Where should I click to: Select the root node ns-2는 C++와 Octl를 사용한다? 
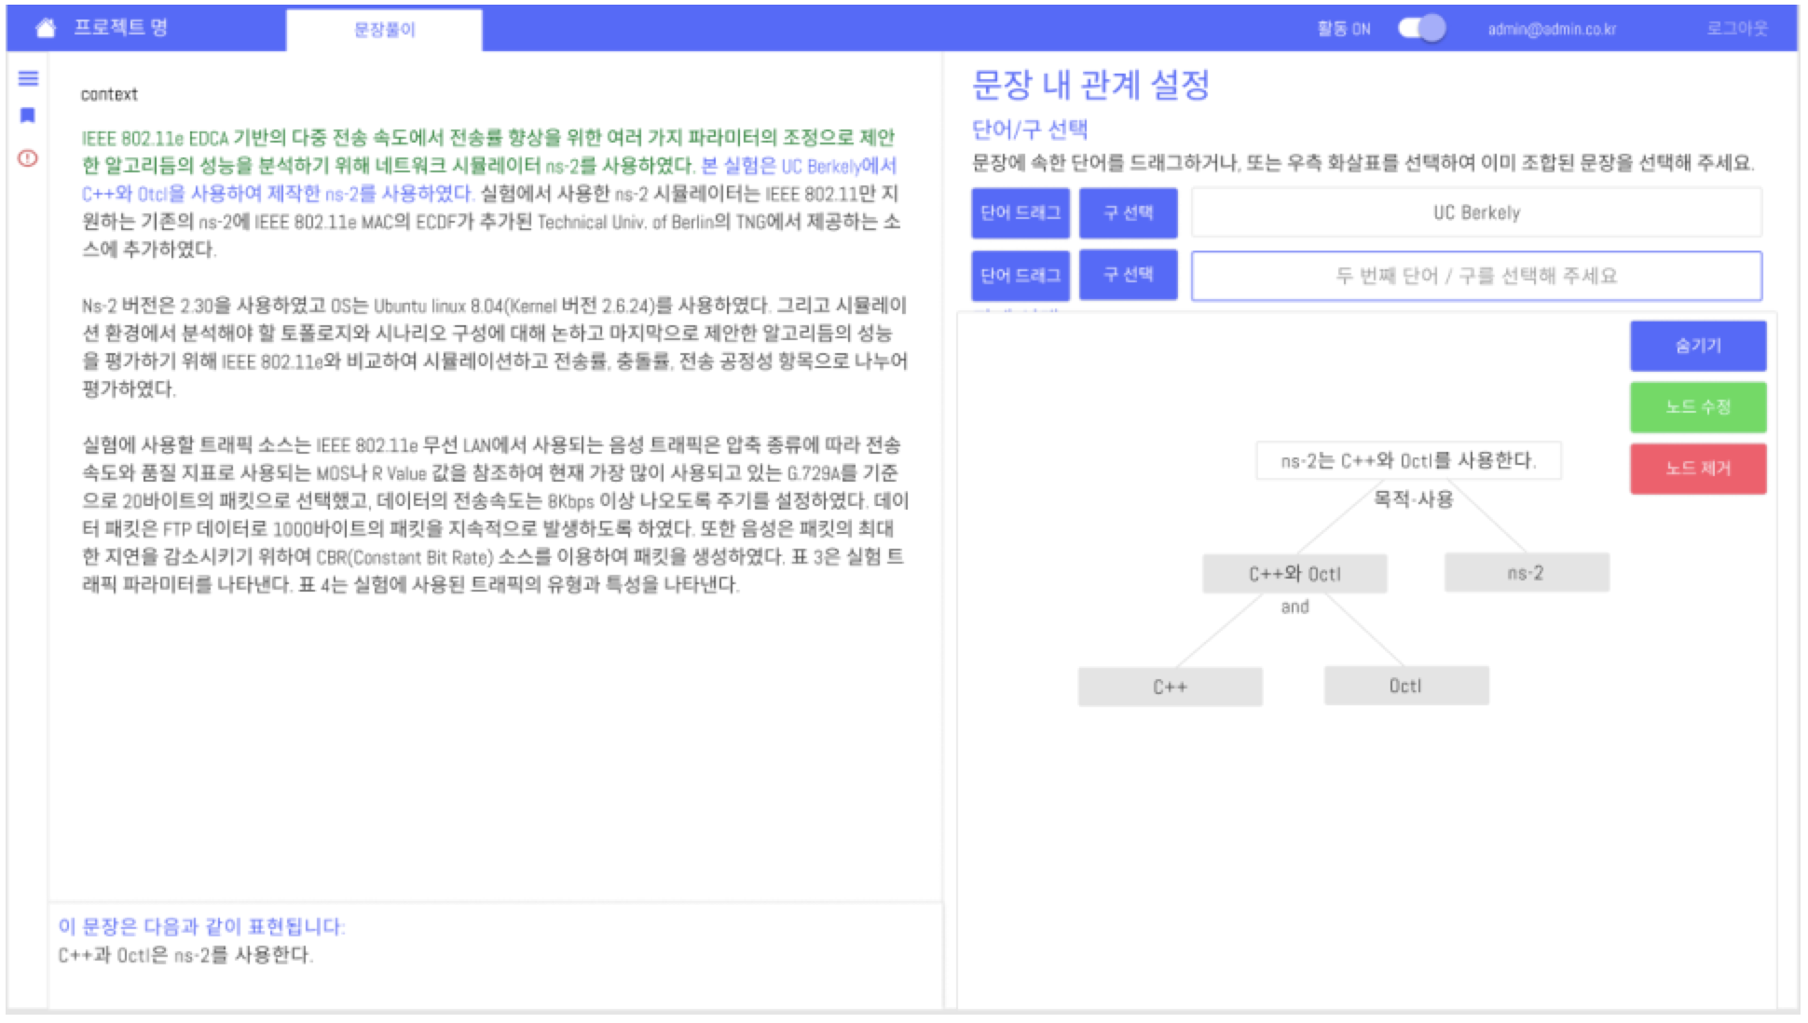tap(1408, 460)
